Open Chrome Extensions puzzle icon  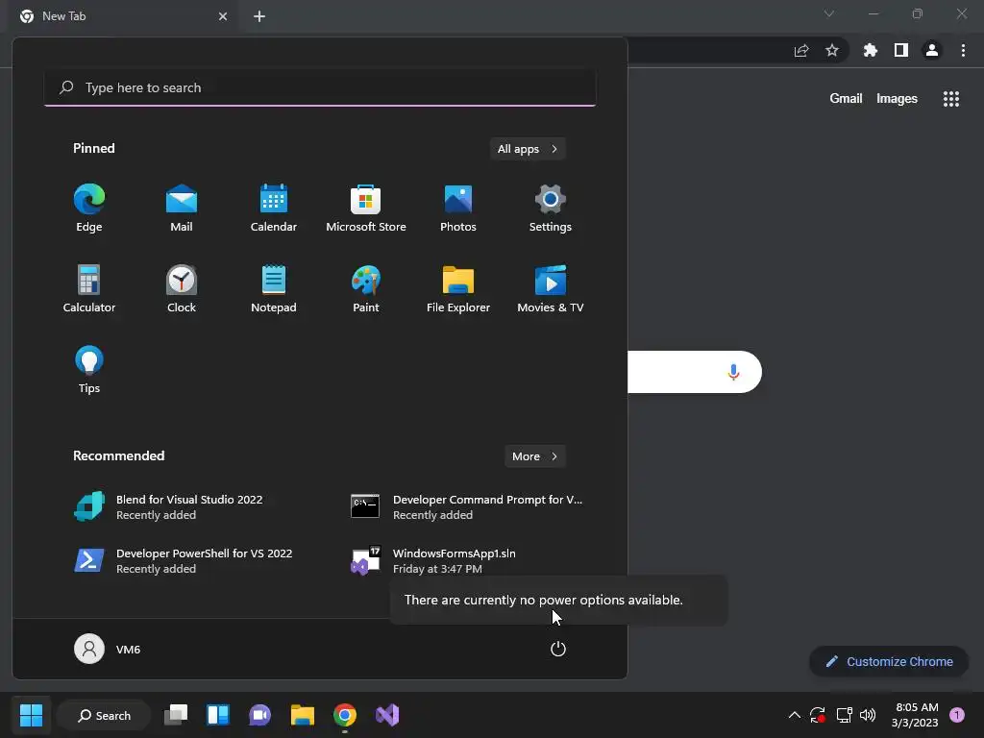click(x=871, y=50)
